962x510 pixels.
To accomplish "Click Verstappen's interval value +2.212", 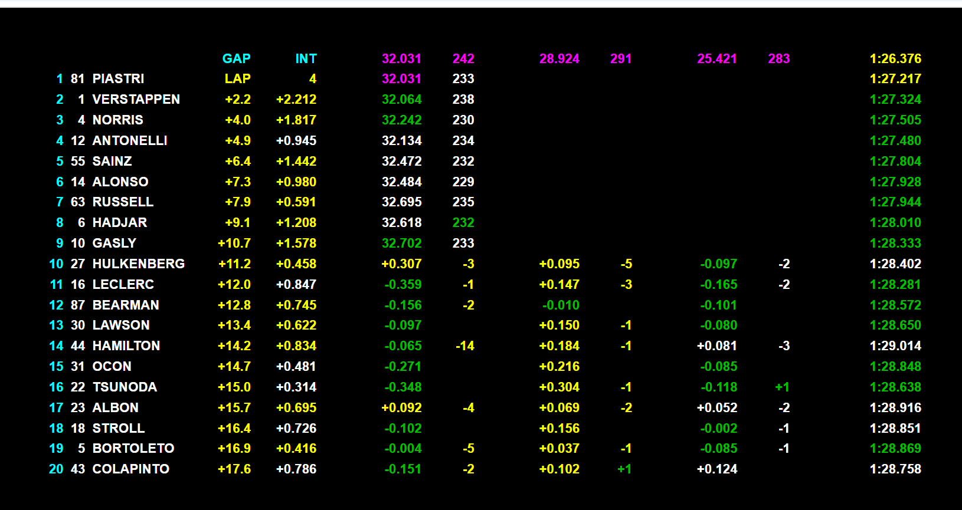I will tap(296, 100).
